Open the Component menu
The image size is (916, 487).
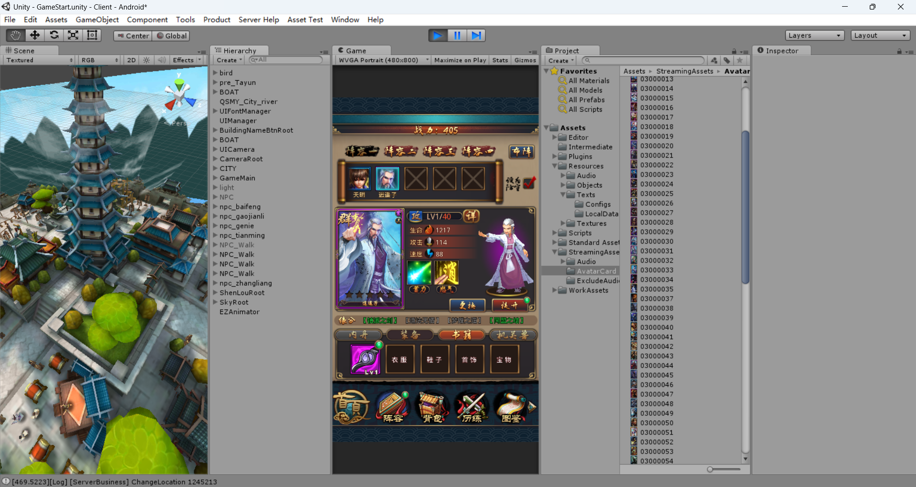[x=147, y=20]
